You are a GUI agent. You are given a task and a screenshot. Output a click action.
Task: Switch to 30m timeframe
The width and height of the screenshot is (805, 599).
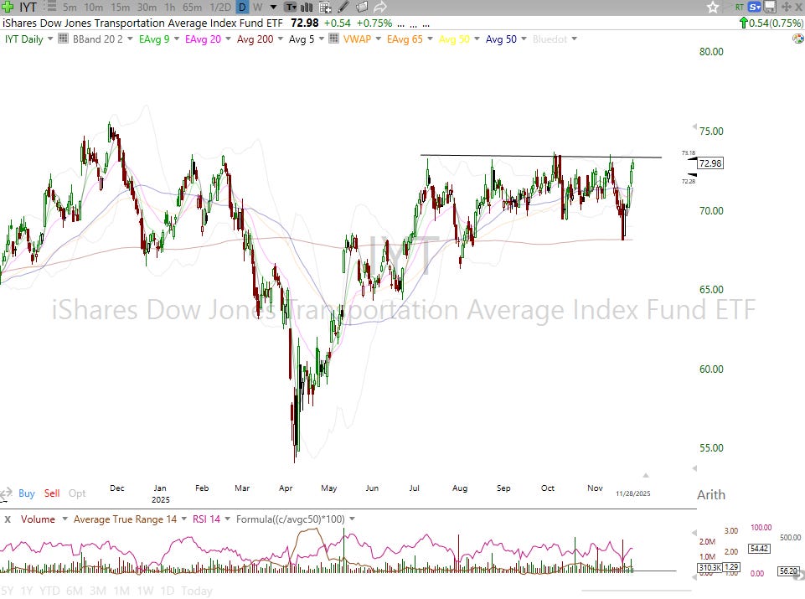(147, 8)
